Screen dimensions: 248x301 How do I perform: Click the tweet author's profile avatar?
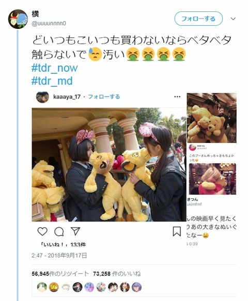pos(18,19)
